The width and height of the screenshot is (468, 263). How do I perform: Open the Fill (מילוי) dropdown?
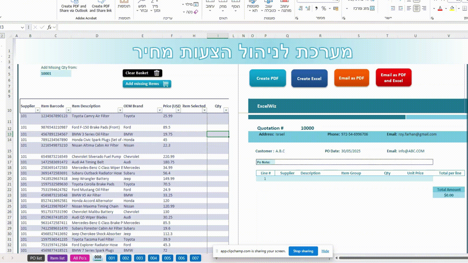point(190,4)
